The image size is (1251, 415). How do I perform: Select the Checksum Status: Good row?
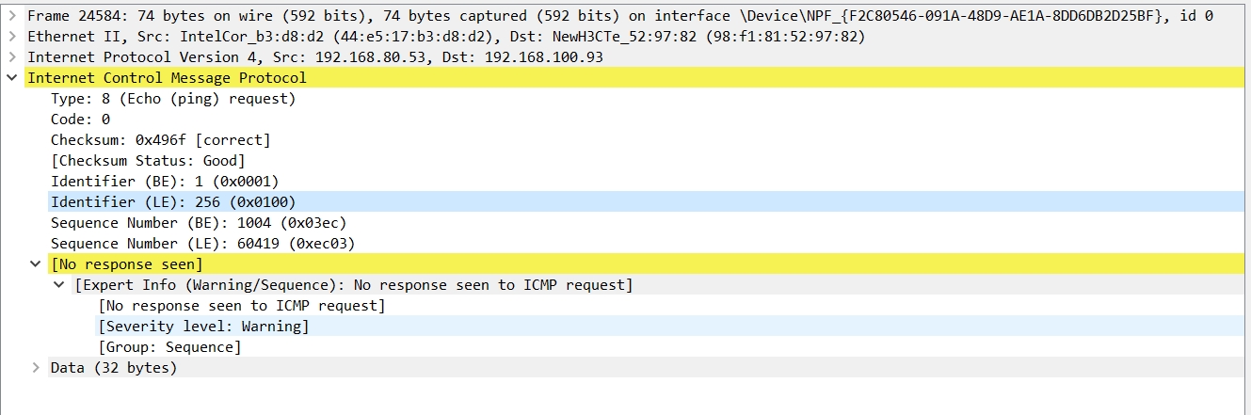pyautogui.click(x=148, y=161)
